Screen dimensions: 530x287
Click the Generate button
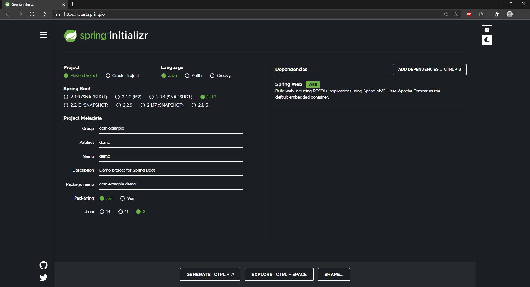point(210,274)
